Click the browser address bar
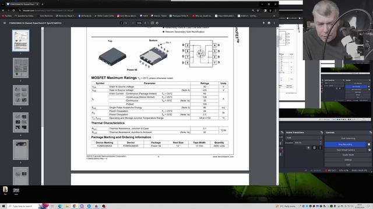The height and width of the screenshot is (209, 373). [x=136, y=10]
